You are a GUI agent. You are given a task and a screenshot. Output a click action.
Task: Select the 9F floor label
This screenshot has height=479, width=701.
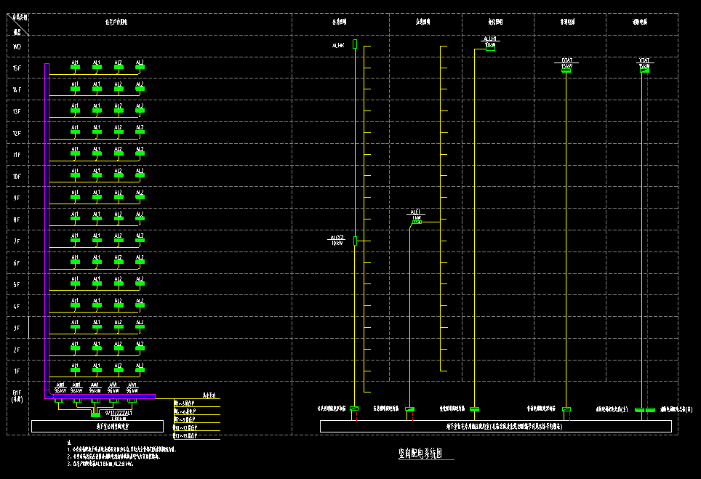pyautogui.click(x=17, y=198)
